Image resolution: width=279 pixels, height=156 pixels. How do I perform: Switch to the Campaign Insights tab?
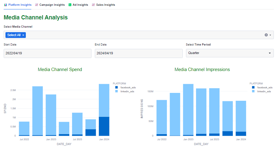(52, 5)
